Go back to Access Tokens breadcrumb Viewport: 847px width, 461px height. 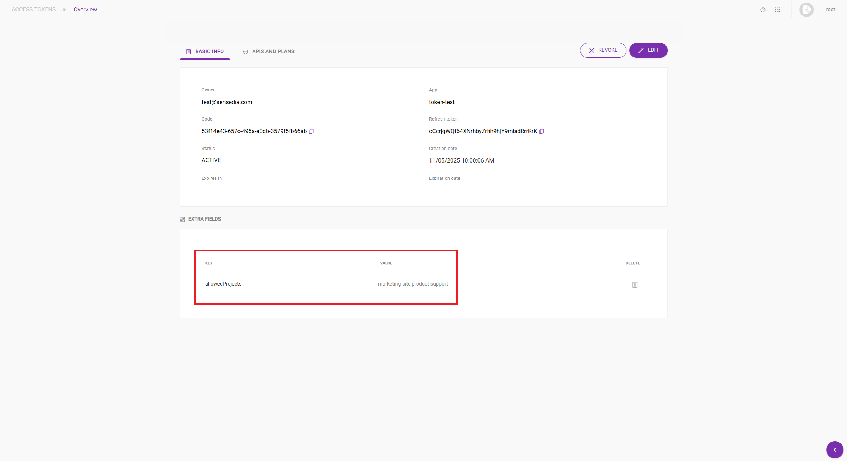point(34,10)
